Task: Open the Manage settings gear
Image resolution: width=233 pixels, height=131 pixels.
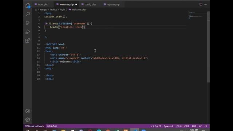Action: tap(28, 120)
